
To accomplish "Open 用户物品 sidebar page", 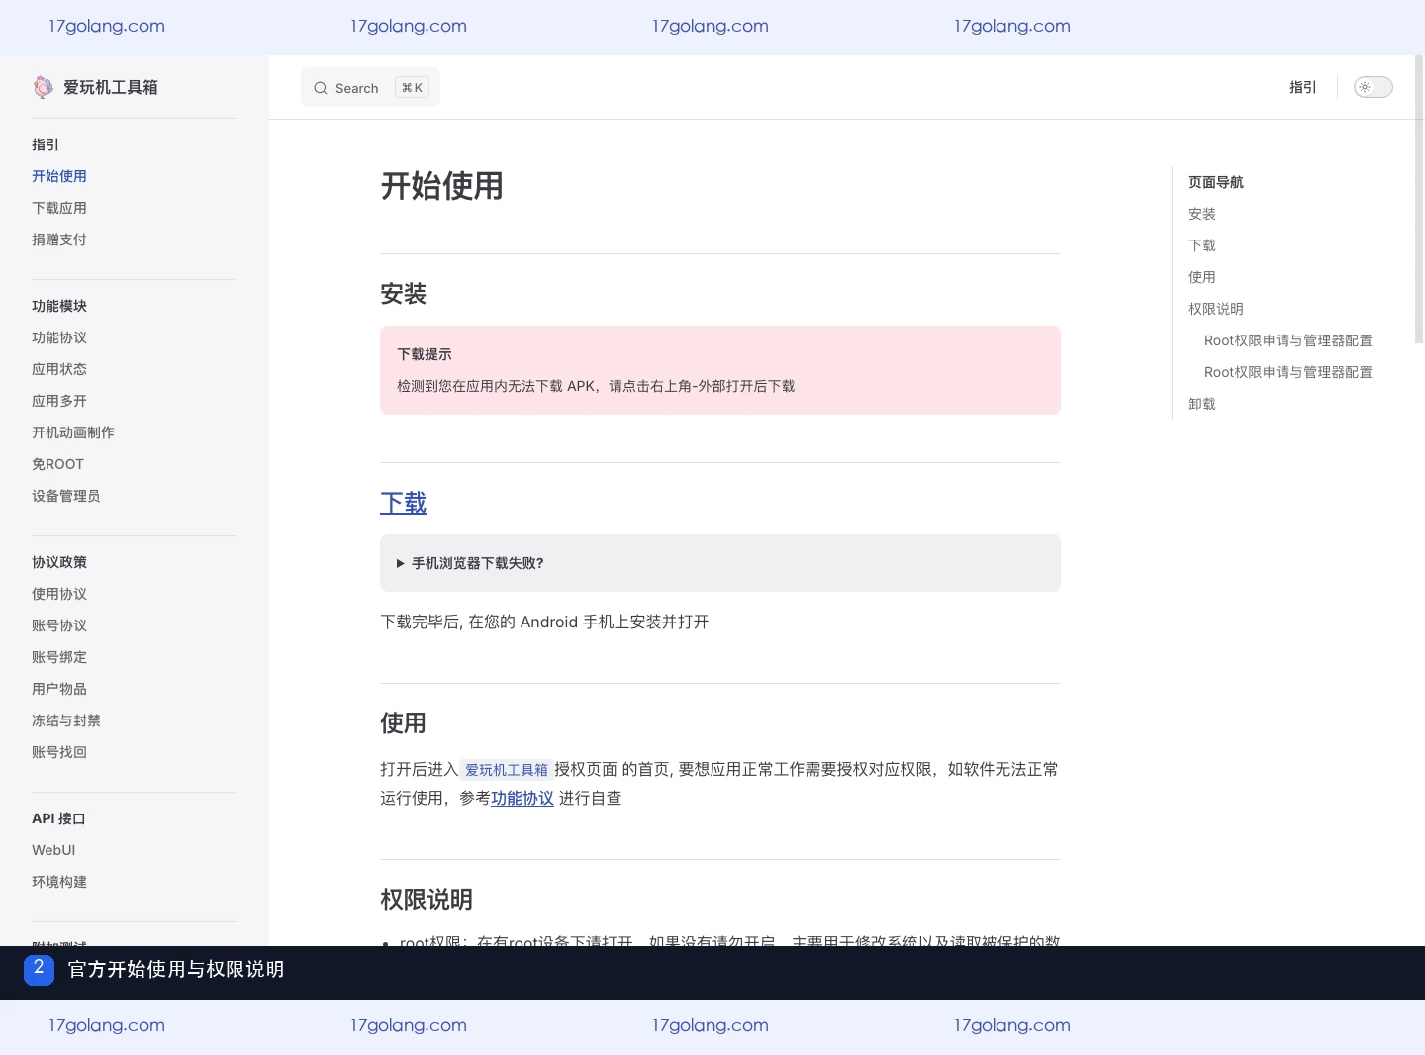I will pos(59,689).
